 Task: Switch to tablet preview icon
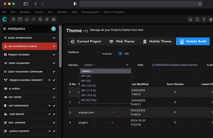point(197,19)
